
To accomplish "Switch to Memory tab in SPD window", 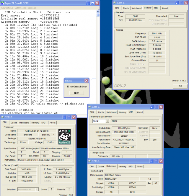I will [123, 112].
